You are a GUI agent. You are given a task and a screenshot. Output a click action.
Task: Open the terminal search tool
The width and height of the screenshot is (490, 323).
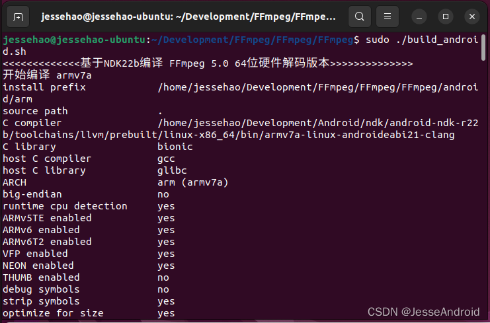pos(360,17)
